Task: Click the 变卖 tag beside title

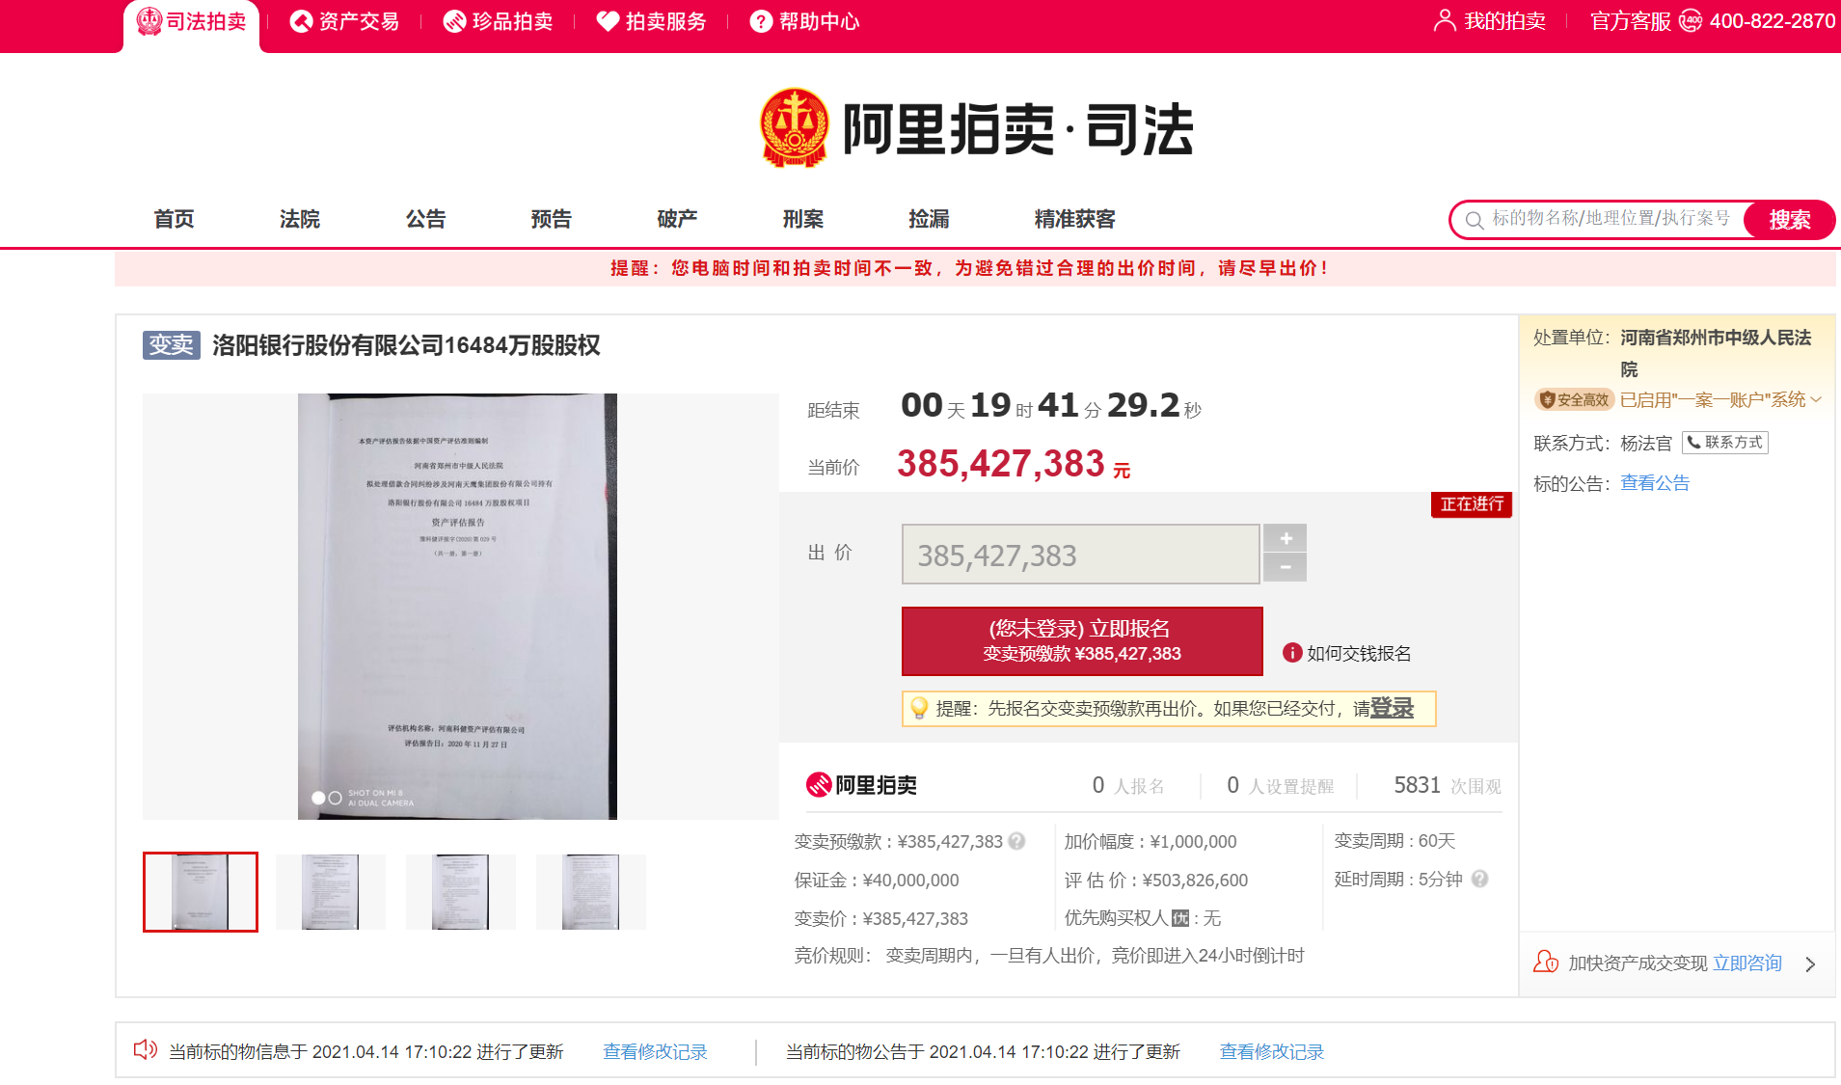Action: [x=172, y=344]
